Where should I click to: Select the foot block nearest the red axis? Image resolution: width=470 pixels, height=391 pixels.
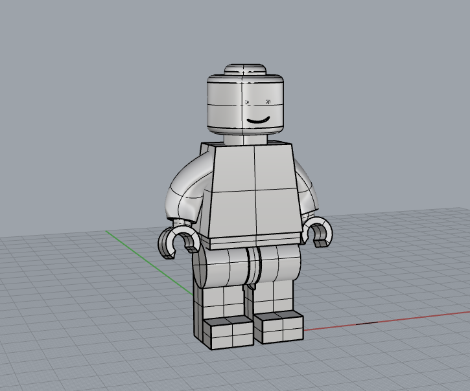(279, 327)
